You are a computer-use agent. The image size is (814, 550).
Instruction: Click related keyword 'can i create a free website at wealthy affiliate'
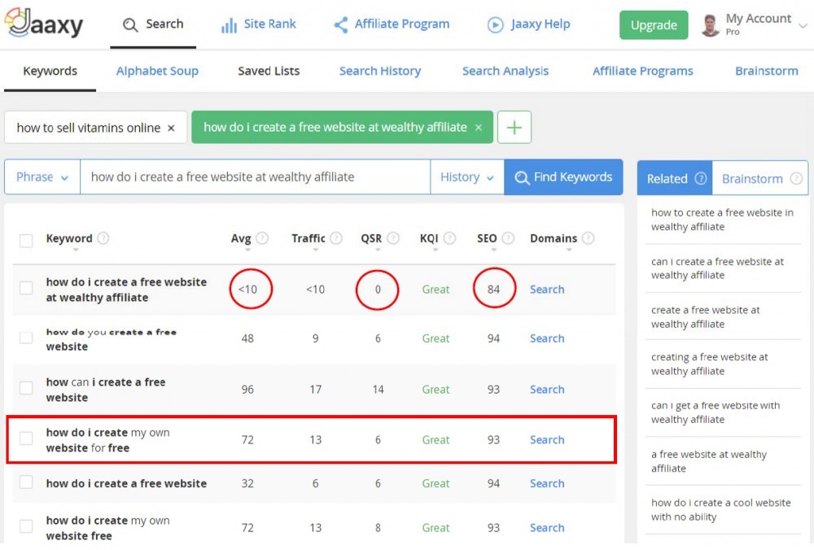click(717, 268)
